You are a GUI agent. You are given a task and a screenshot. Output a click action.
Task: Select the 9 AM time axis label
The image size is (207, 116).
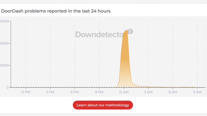click(x=197, y=92)
